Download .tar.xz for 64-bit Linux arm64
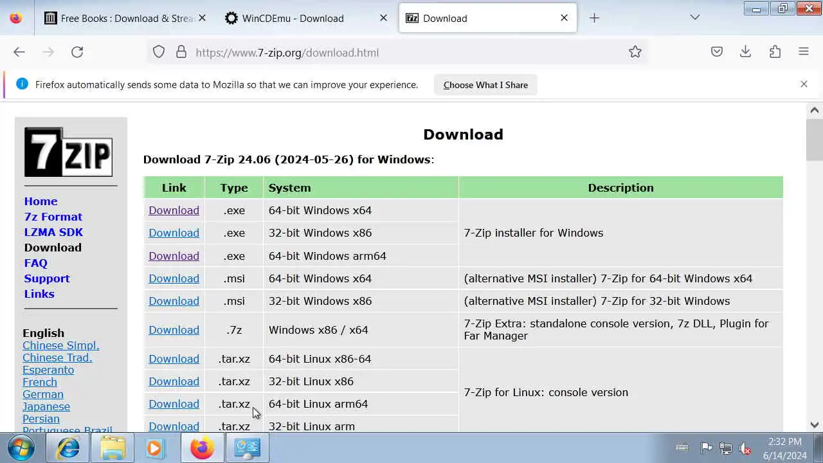823x463 pixels. click(174, 404)
